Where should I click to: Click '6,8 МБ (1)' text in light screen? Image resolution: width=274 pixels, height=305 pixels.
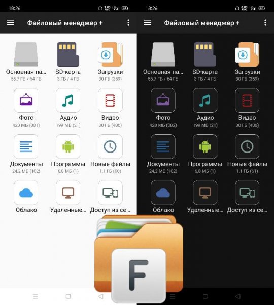coord(68,171)
